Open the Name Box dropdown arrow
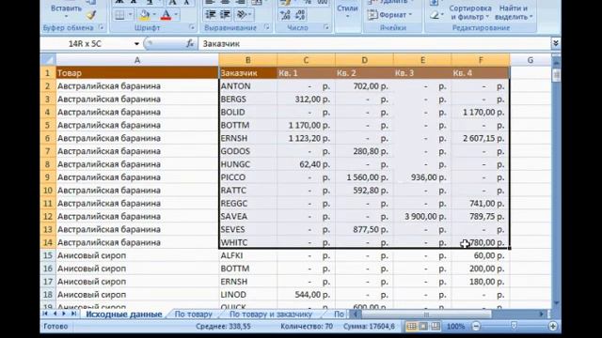 coord(136,44)
